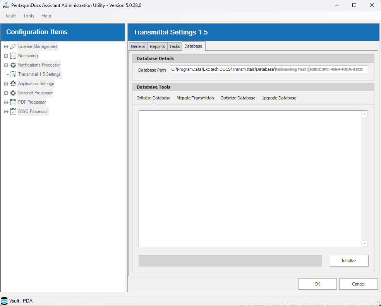Click the Cancel button
This screenshot has height=306, width=381.
[358, 284]
